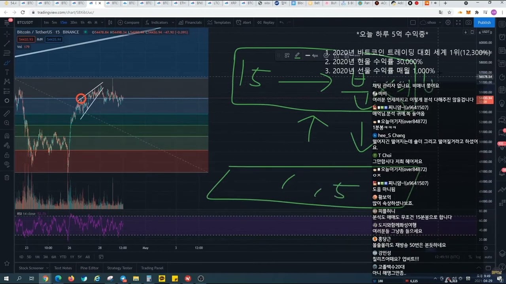506x284 pixels.
Task: Select the All date range
Action: (x=87, y=257)
